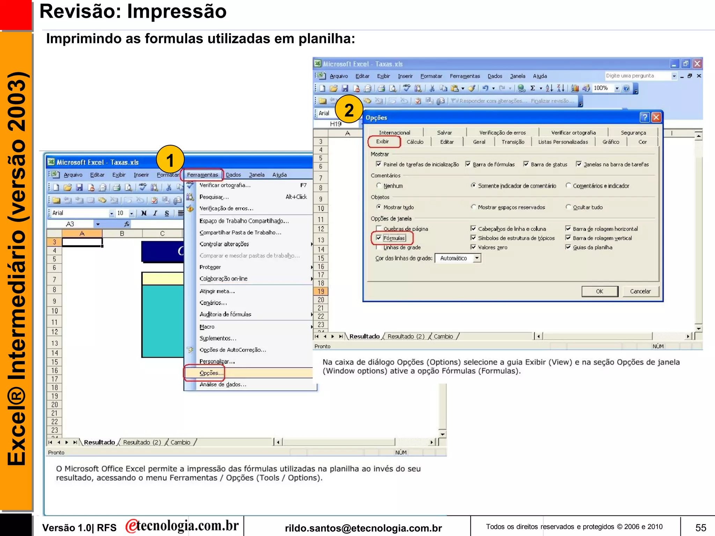
Task: Open Cor das linhas de grade Automático dropdown
Action: pos(477,258)
